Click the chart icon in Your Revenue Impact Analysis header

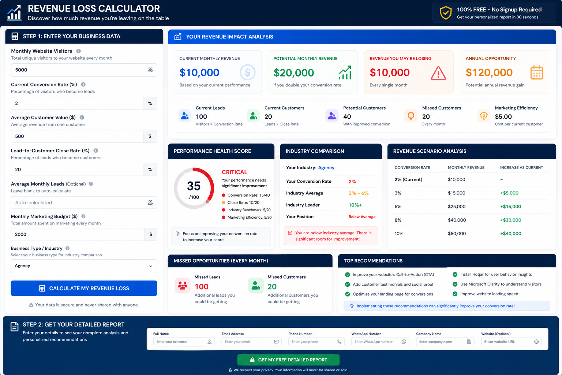(178, 37)
